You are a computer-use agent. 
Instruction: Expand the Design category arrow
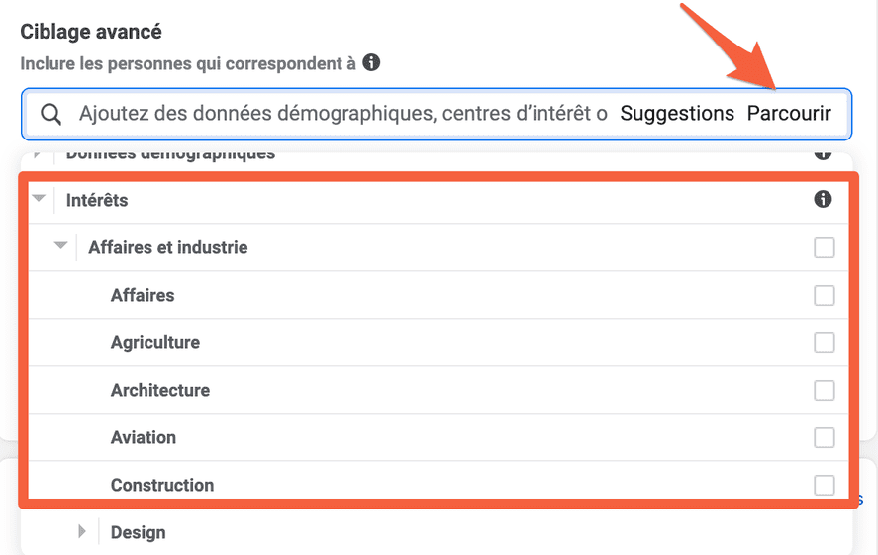pyautogui.click(x=82, y=531)
